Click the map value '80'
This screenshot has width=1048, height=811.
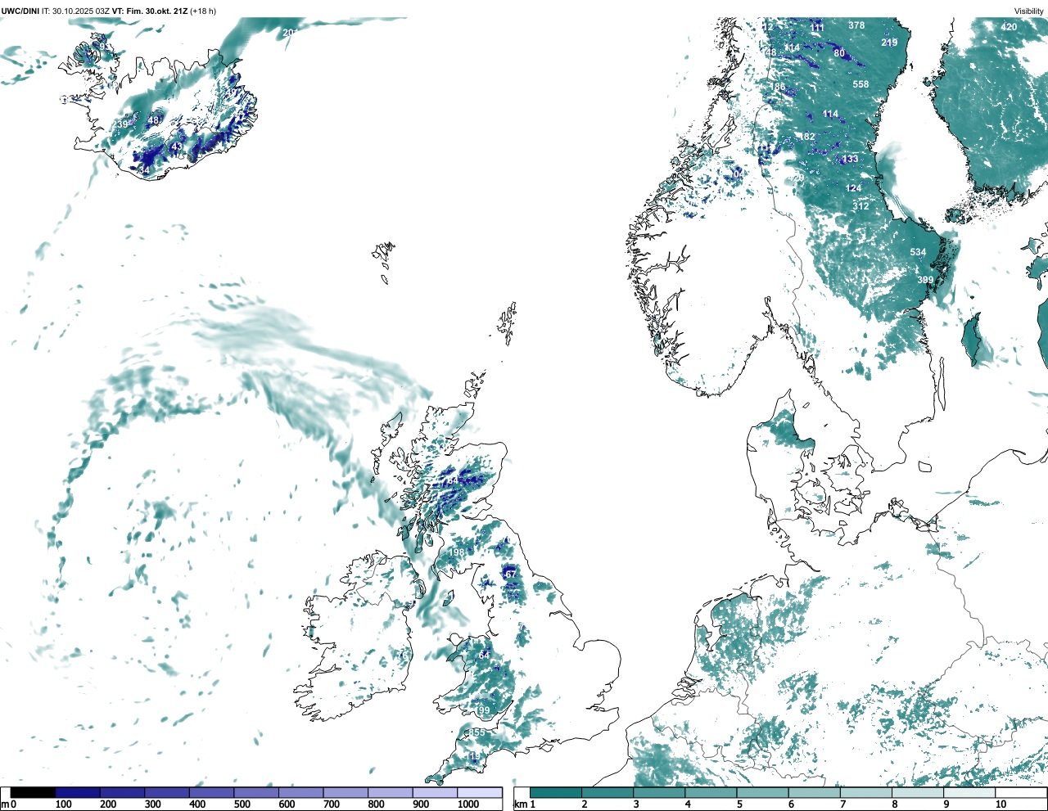tap(839, 53)
